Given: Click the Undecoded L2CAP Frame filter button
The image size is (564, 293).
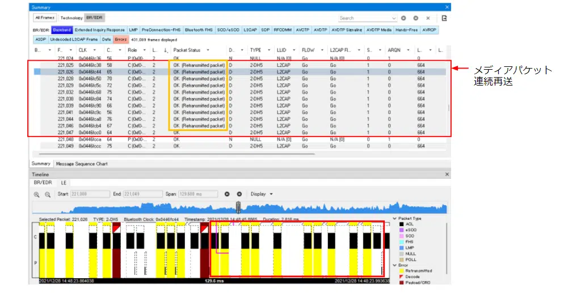Looking at the screenshot, I should click(74, 40).
